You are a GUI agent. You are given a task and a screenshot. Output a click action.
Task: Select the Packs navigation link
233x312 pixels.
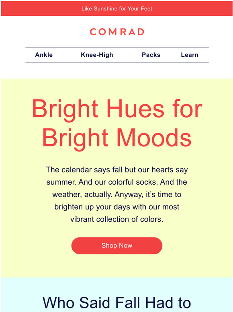[151, 55]
